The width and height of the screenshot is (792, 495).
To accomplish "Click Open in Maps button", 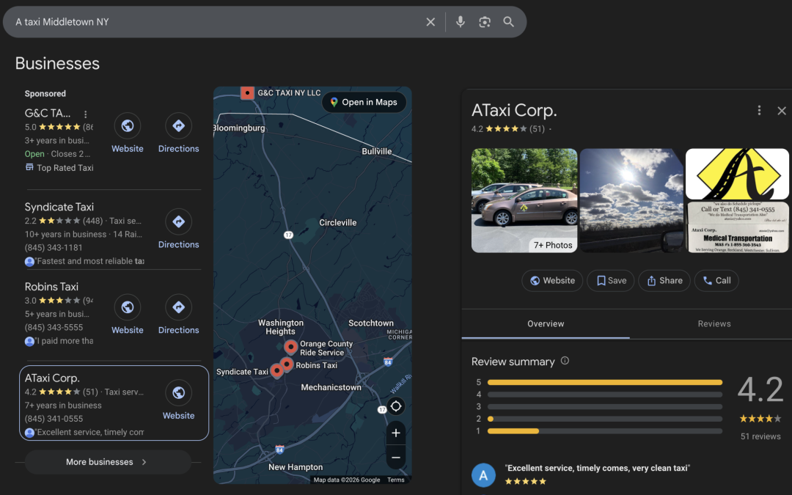I will (x=364, y=103).
